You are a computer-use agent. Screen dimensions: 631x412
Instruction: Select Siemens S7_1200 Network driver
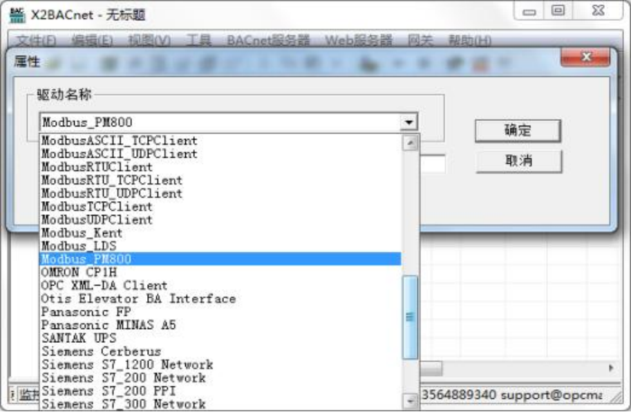pos(220,364)
